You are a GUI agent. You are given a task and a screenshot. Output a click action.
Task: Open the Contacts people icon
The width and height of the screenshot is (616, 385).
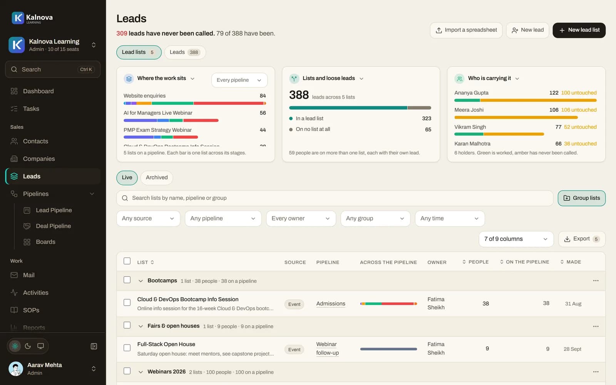(x=14, y=141)
